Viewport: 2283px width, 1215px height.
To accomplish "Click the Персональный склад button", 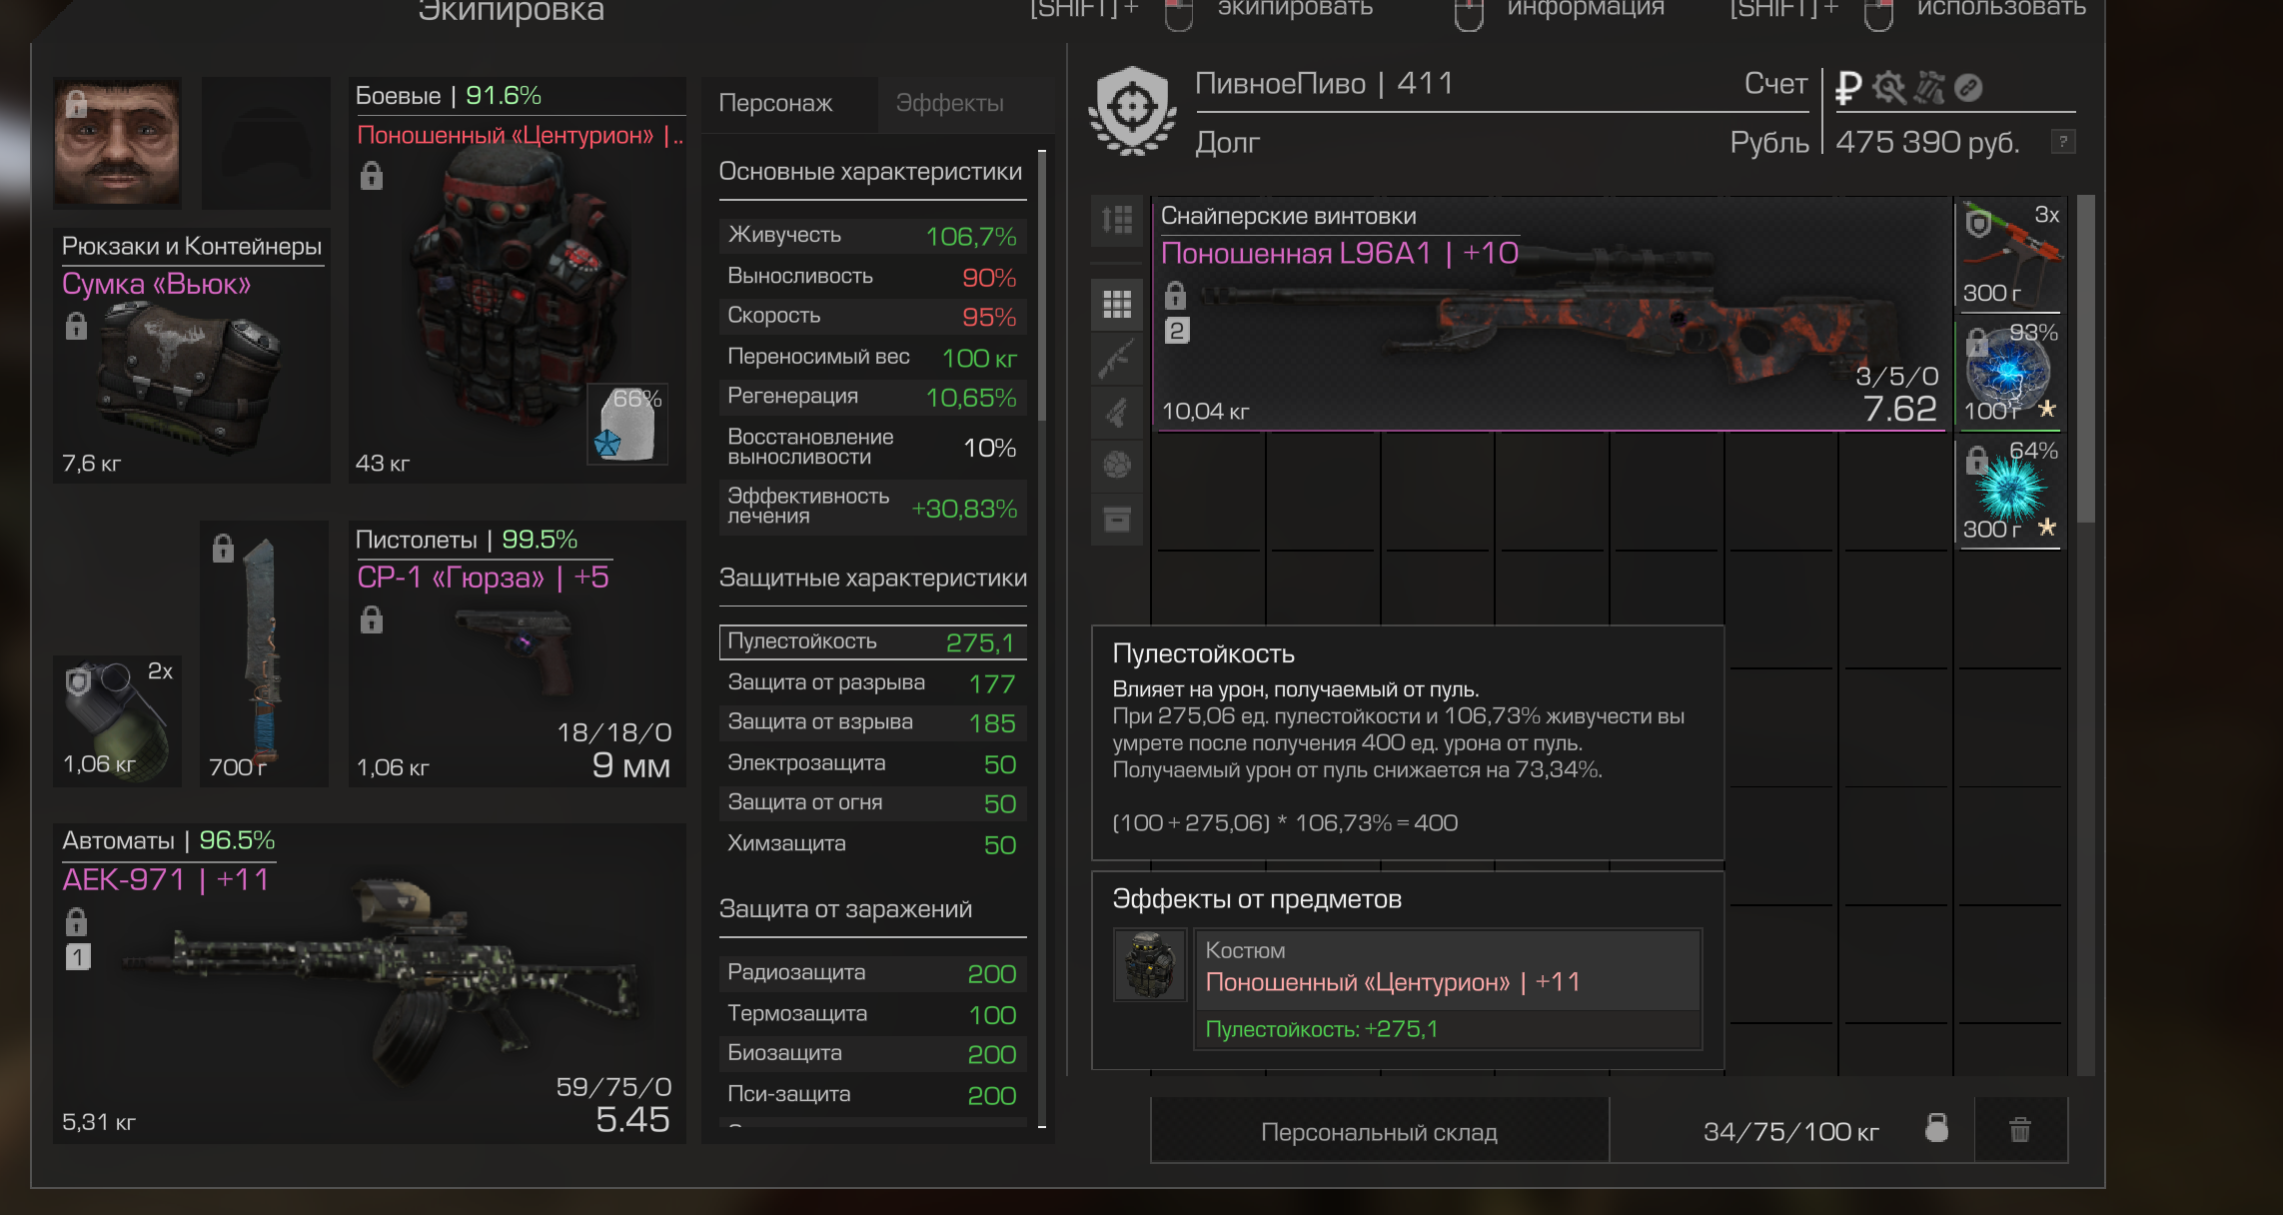I will [x=1379, y=1132].
